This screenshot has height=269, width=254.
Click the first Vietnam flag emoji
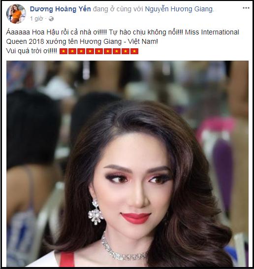pos(63,51)
